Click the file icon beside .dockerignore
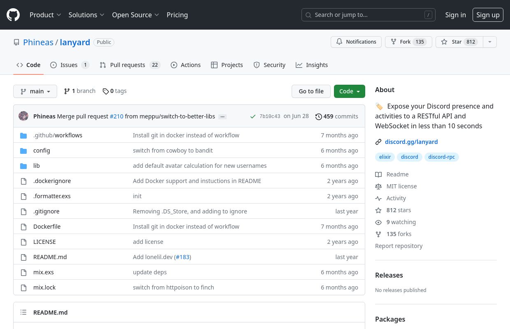This screenshot has width=510, height=329. pos(23,181)
